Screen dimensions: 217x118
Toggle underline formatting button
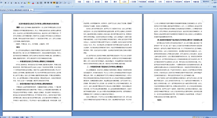[11, 3]
